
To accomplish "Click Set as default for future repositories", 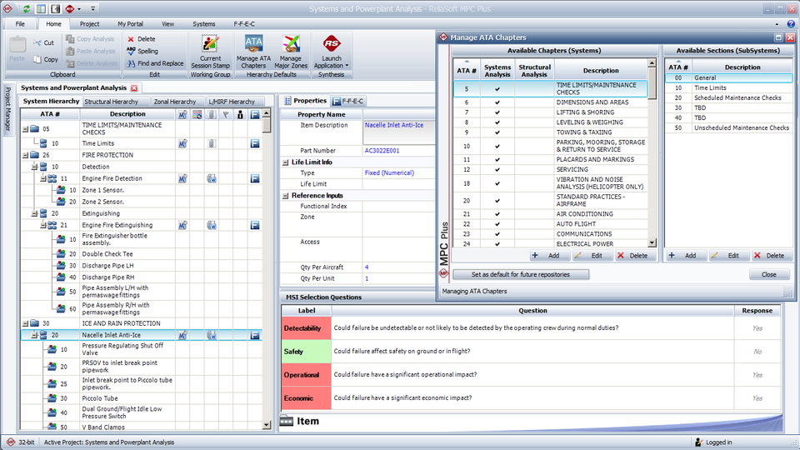I will click(x=521, y=274).
